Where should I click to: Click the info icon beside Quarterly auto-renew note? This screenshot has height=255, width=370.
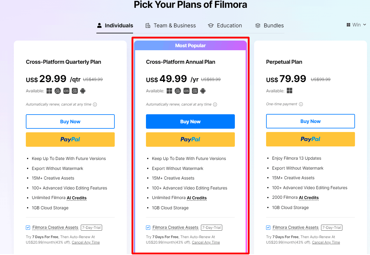(x=95, y=105)
